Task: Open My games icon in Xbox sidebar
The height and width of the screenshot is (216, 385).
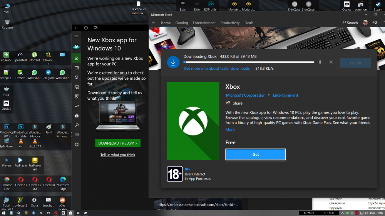Action: pyautogui.click(x=77, y=68)
